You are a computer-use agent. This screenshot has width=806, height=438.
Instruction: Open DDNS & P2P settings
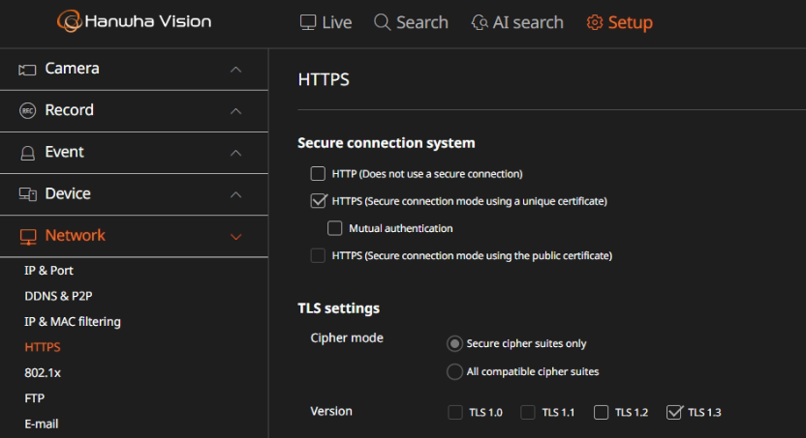[x=58, y=296]
